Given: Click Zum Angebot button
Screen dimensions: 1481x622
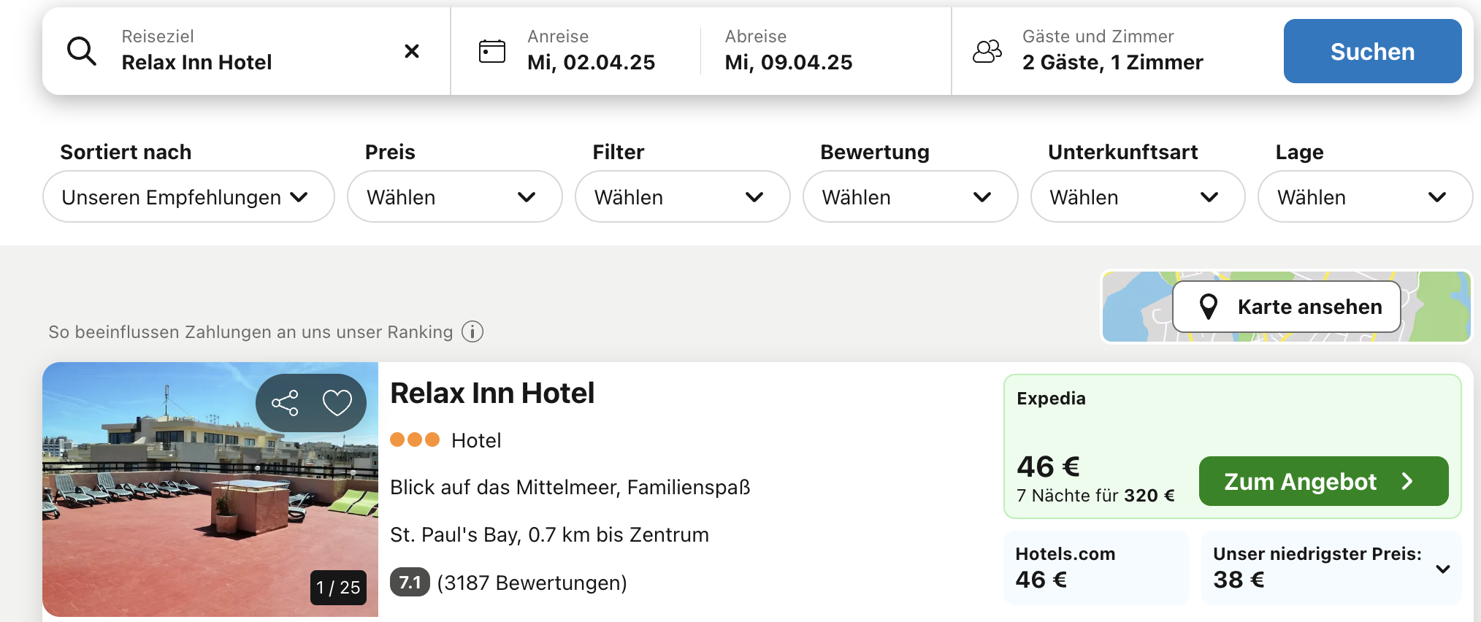Looking at the screenshot, I should pyautogui.click(x=1323, y=481).
